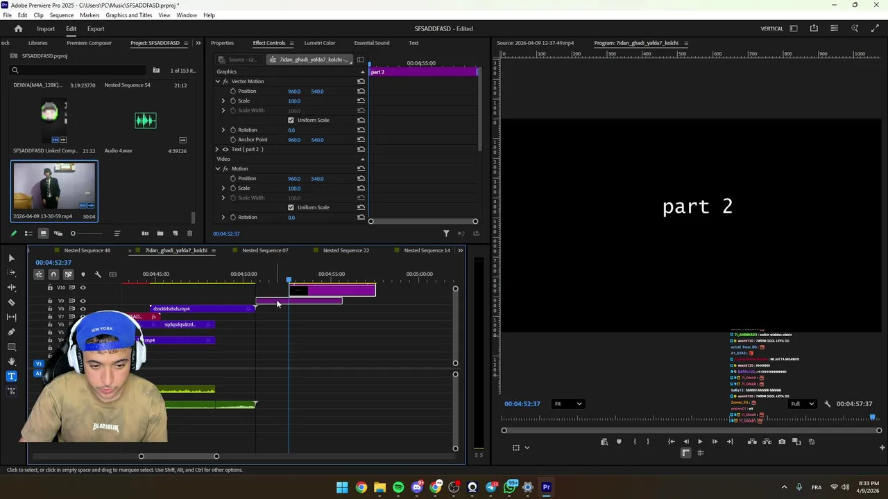
Task: Expand Vector Motion Scale property
Action: click(x=223, y=100)
